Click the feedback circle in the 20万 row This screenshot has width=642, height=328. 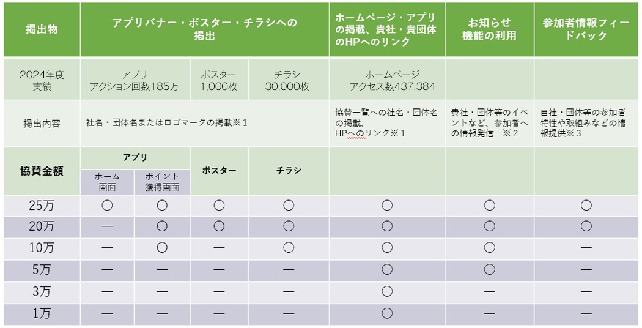click(x=586, y=226)
